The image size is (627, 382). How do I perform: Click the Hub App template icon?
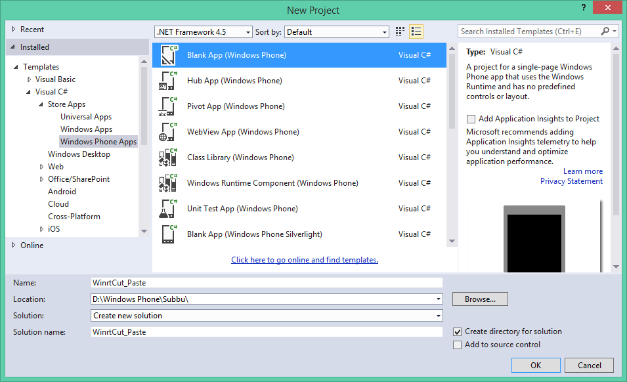(166, 81)
